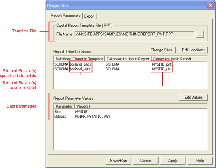Open Help for this dialog
Screen dimensions: 216x168
point(200,161)
